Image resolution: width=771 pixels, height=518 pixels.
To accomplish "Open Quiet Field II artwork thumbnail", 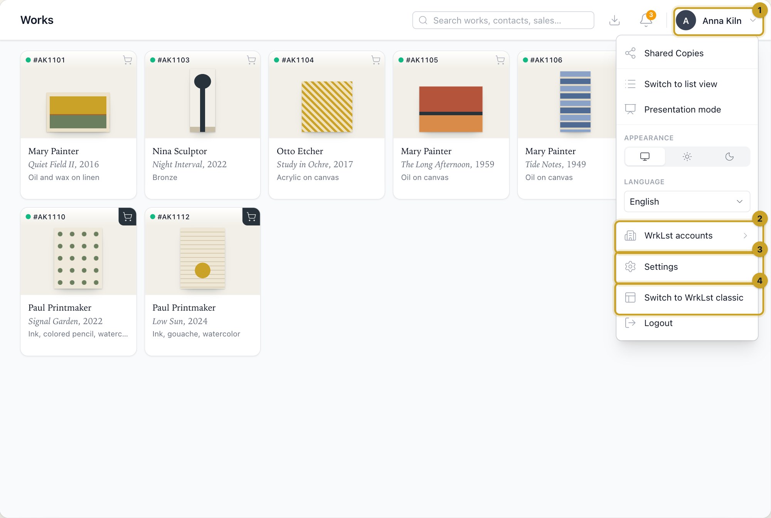I will [x=78, y=113].
